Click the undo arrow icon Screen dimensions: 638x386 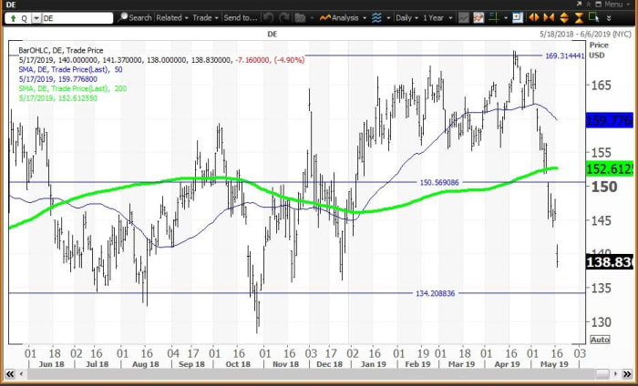[x=267, y=17]
